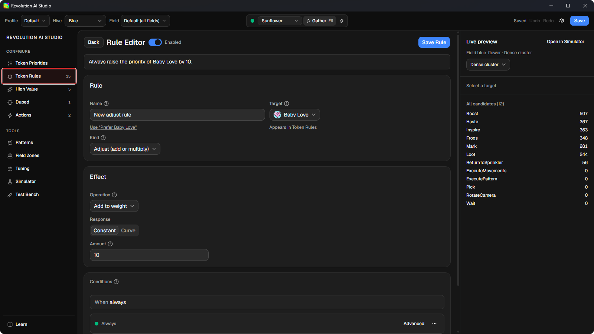Screen dimensions: 594x334
Task: Toggle the rule Enabled switch
Action: [x=155, y=42]
